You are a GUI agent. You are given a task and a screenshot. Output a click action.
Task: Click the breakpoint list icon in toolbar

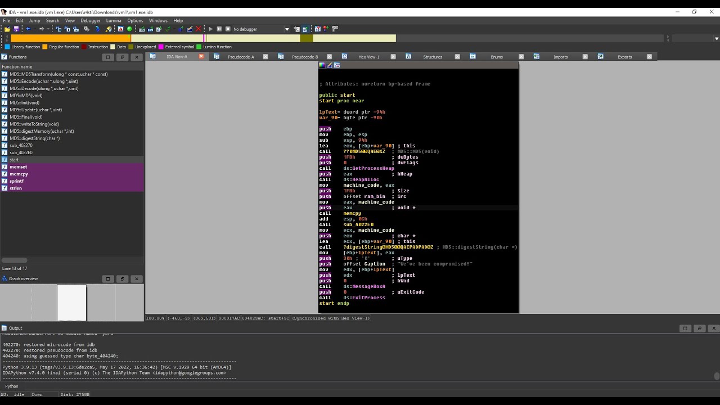(x=318, y=29)
